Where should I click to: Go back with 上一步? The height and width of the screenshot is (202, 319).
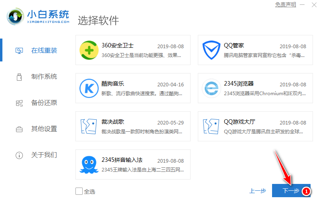point(257,191)
